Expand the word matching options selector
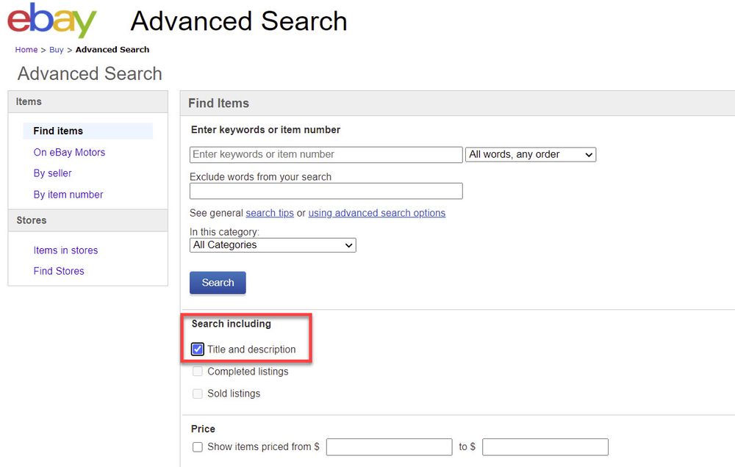The height and width of the screenshot is (467, 735). click(530, 154)
